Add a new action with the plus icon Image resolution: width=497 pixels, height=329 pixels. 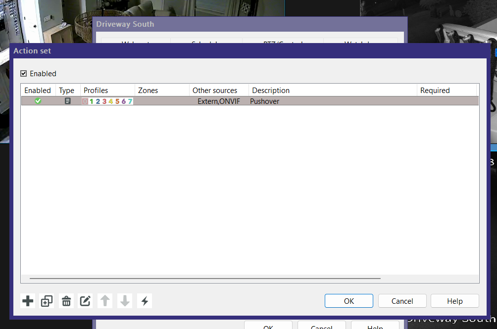(28, 301)
